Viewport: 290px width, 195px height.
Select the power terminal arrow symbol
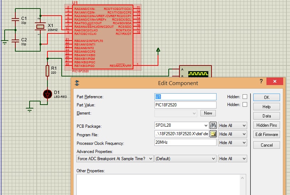158,51
